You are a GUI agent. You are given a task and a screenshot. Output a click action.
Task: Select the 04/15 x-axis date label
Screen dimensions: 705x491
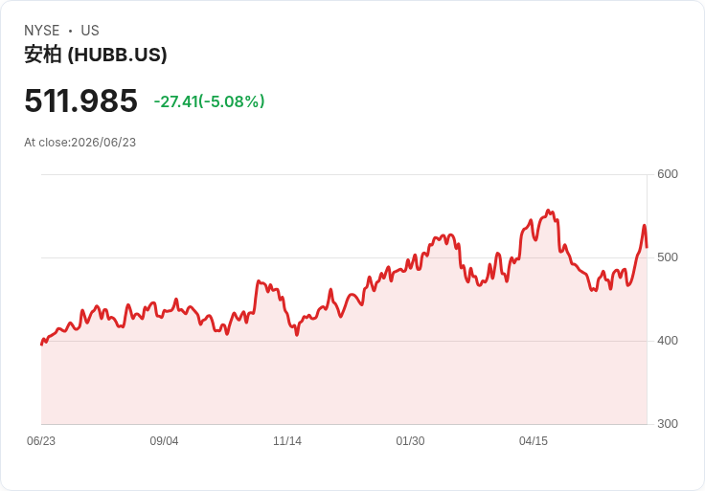point(534,441)
